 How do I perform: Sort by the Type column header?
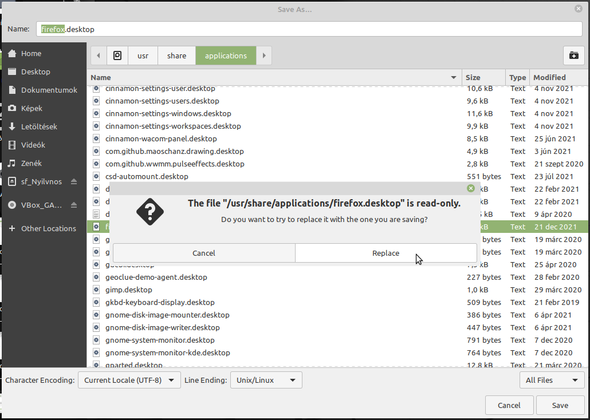pyautogui.click(x=517, y=77)
